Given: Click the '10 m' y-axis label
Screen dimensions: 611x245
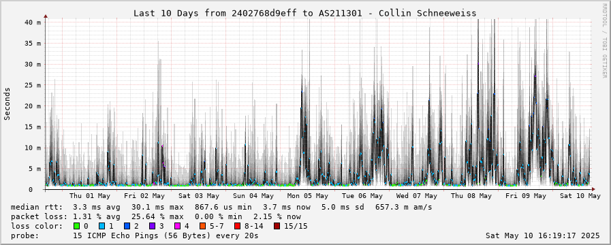Looking at the screenshot, I should (x=32, y=148).
